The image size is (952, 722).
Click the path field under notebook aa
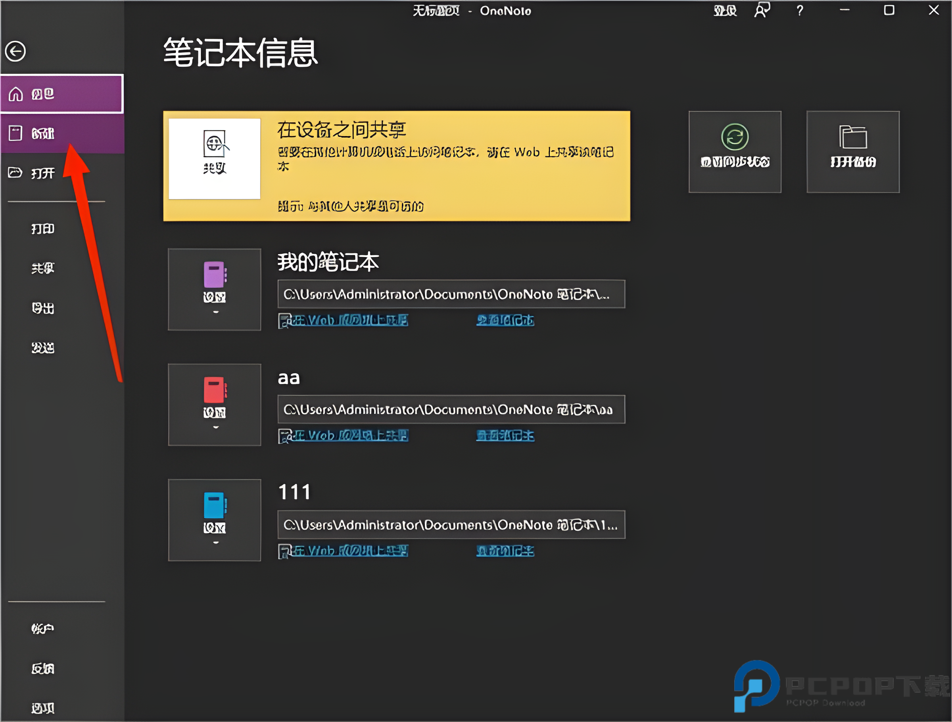(451, 409)
